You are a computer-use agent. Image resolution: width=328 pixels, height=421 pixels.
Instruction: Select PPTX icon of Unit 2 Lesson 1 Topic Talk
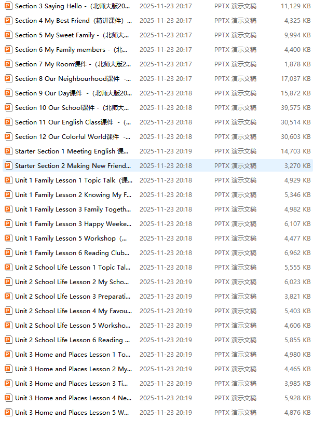click(8, 268)
